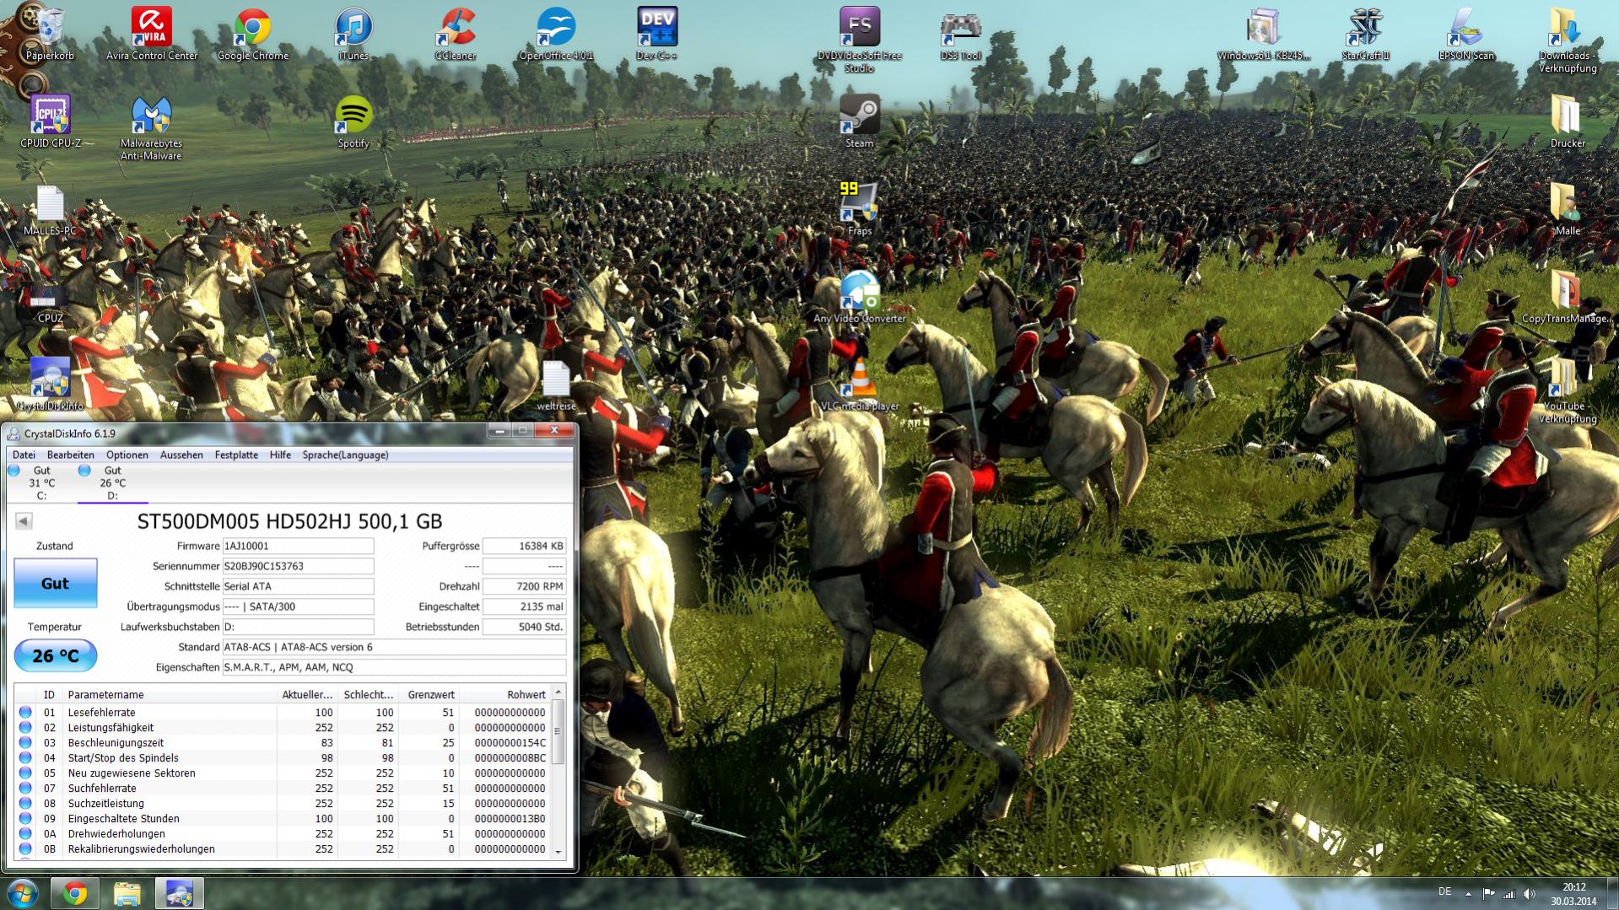Open Google Chrome desktop shortcut
The height and width of the screenshot is (910, 1619).
click(252, 34)
